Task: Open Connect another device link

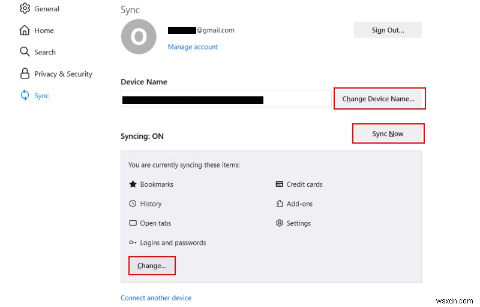Action: point(156,297)
